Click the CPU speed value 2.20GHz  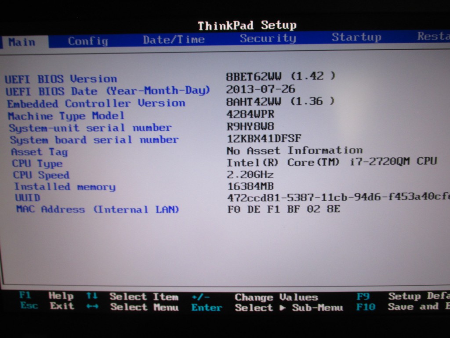pyautogui.click(x=250, y=174)
